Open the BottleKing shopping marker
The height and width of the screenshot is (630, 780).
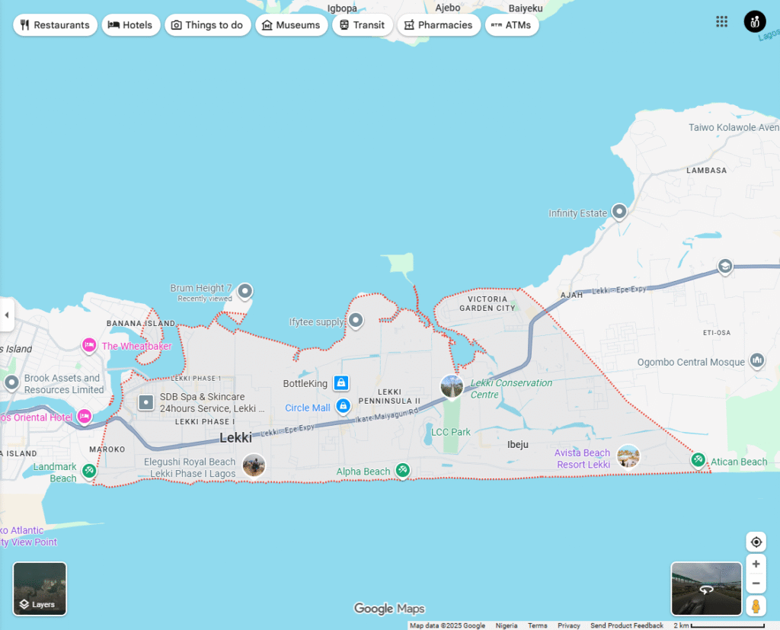coord(340,382)
